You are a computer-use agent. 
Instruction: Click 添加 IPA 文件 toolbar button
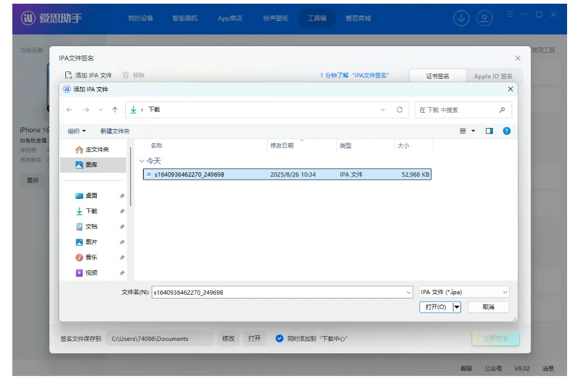coord(88,76)
